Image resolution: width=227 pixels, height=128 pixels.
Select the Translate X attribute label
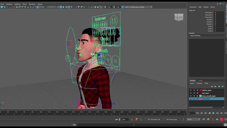point(209,13)
